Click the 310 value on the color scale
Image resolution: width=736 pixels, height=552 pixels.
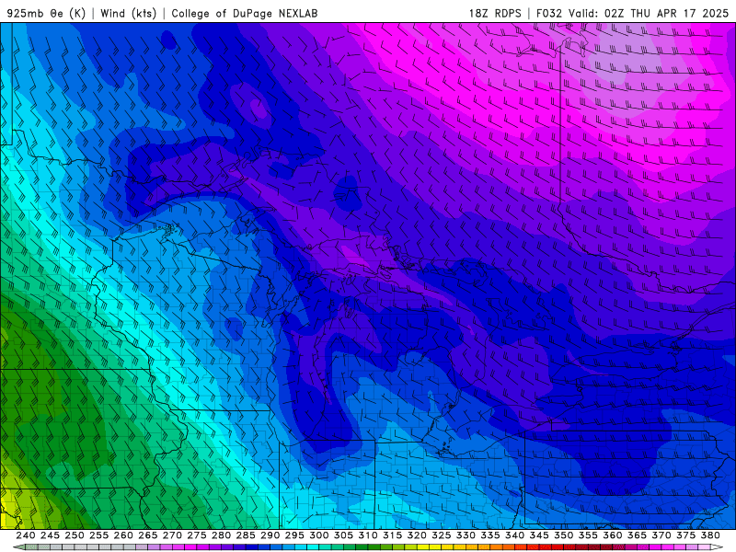click(367, 535)
